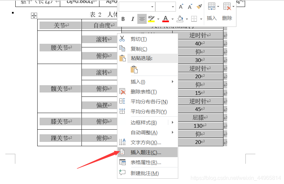
Task: Open 插入(I) submenu in context menu
Action: point(148,82)
